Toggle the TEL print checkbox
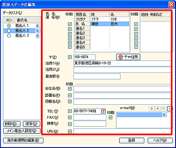 [70, 111]
